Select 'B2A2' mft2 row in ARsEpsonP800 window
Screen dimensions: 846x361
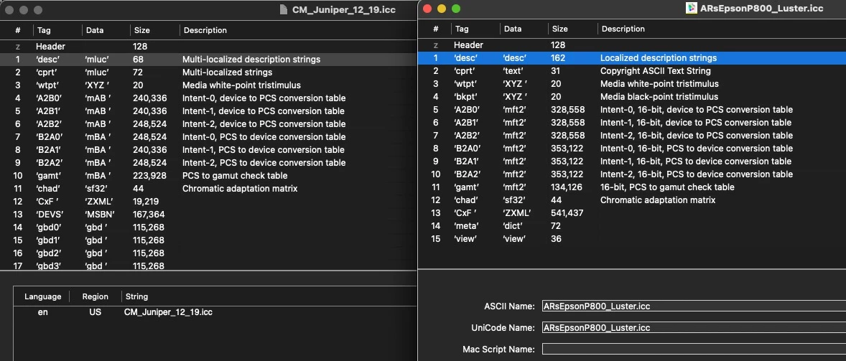point(632,174)
